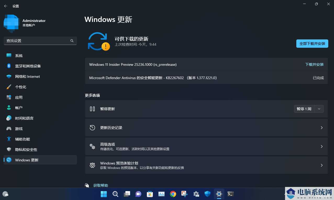
Task: Open 游戏 settings from sidebar
Action: click(x=19, y=129)
